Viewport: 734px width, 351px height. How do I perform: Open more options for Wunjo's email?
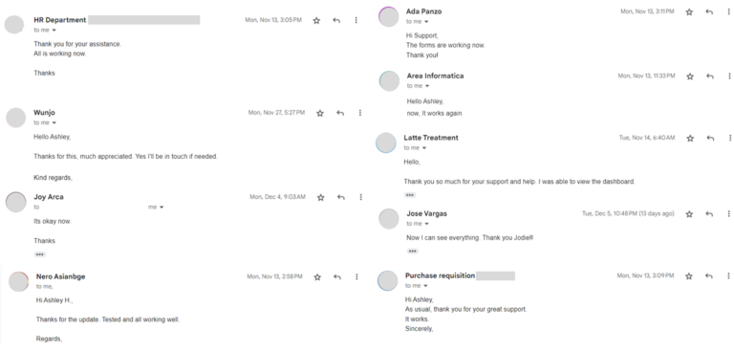pyautogui.click(x=360, y=113)
